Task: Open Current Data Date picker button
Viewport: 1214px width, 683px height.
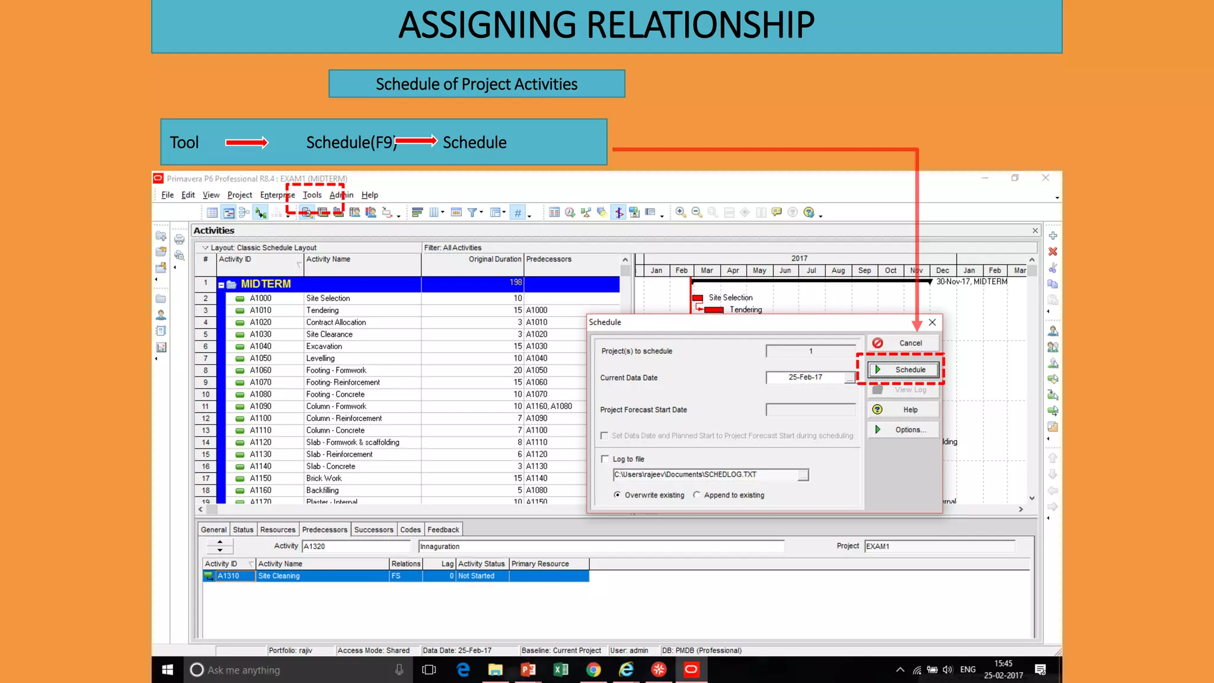Action: [x=849, y=378]
